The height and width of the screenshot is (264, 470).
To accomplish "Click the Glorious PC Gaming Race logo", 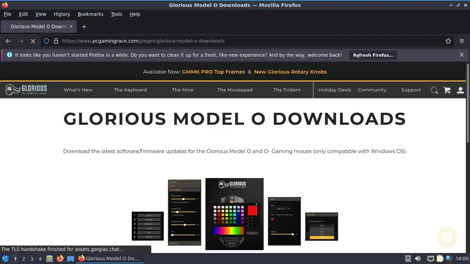I will 26,90.
